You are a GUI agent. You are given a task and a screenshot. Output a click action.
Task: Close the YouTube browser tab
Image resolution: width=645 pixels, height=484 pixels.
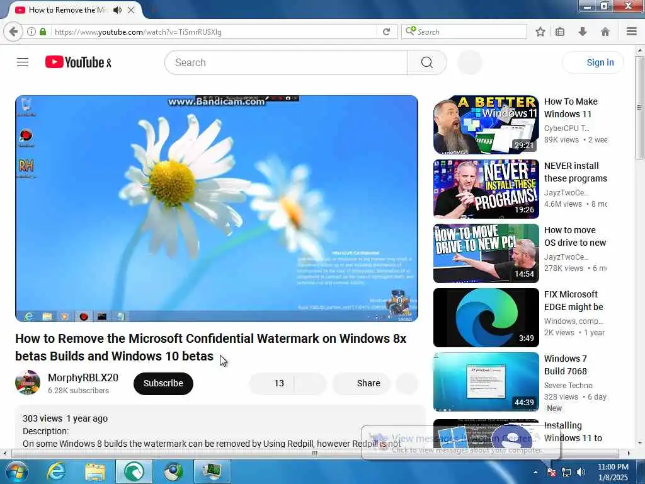coord(131,10)
